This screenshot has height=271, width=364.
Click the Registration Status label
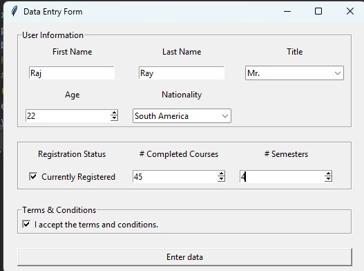[72, 154]
